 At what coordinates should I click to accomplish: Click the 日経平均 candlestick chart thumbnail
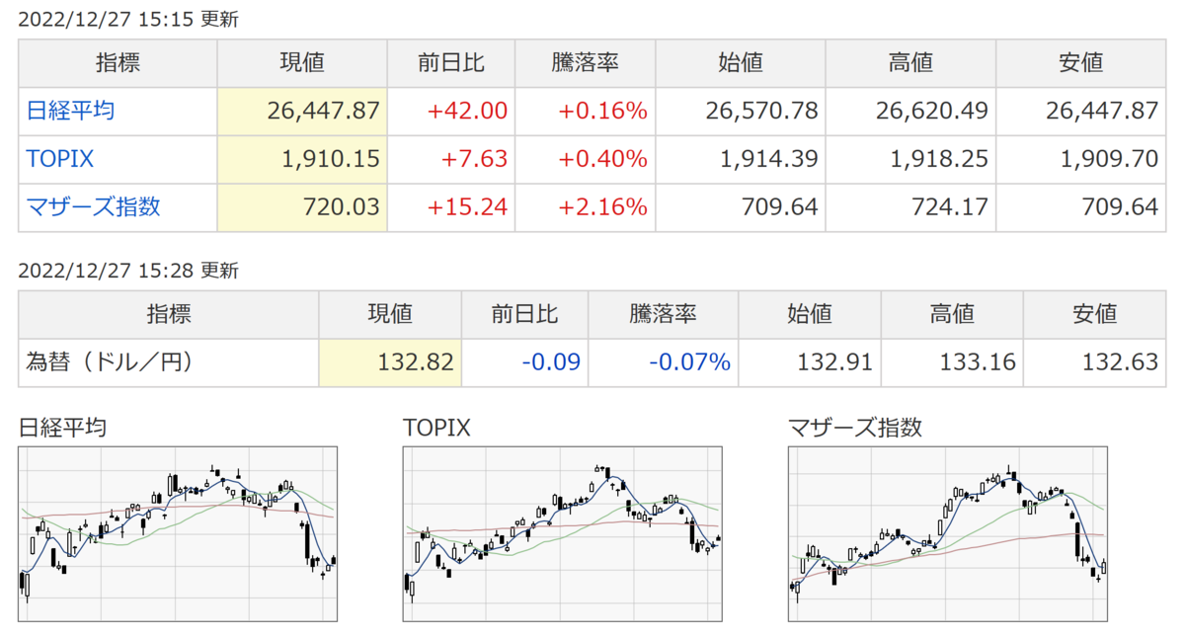[178, 534]
